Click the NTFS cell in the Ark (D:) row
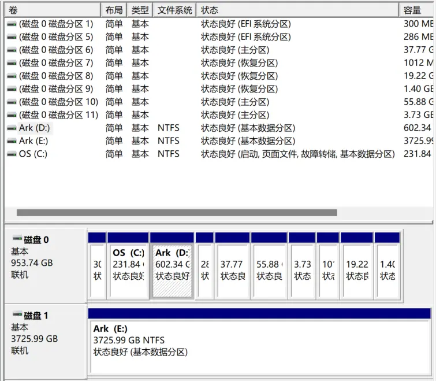Viewport: 436px width, 381px height. tap(169, 128)
